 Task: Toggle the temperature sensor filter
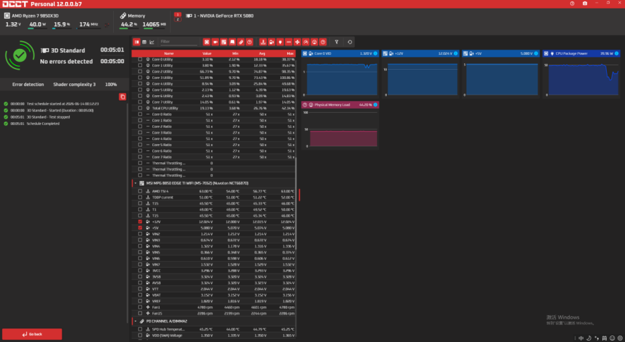pyautogui.click(x=263, y=42)
